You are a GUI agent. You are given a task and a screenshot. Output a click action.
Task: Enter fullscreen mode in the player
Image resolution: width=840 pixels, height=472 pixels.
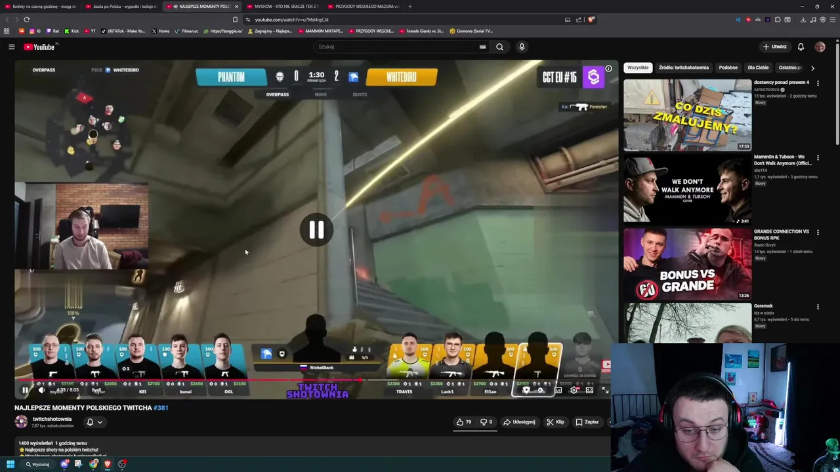click(x=605, y=390)
